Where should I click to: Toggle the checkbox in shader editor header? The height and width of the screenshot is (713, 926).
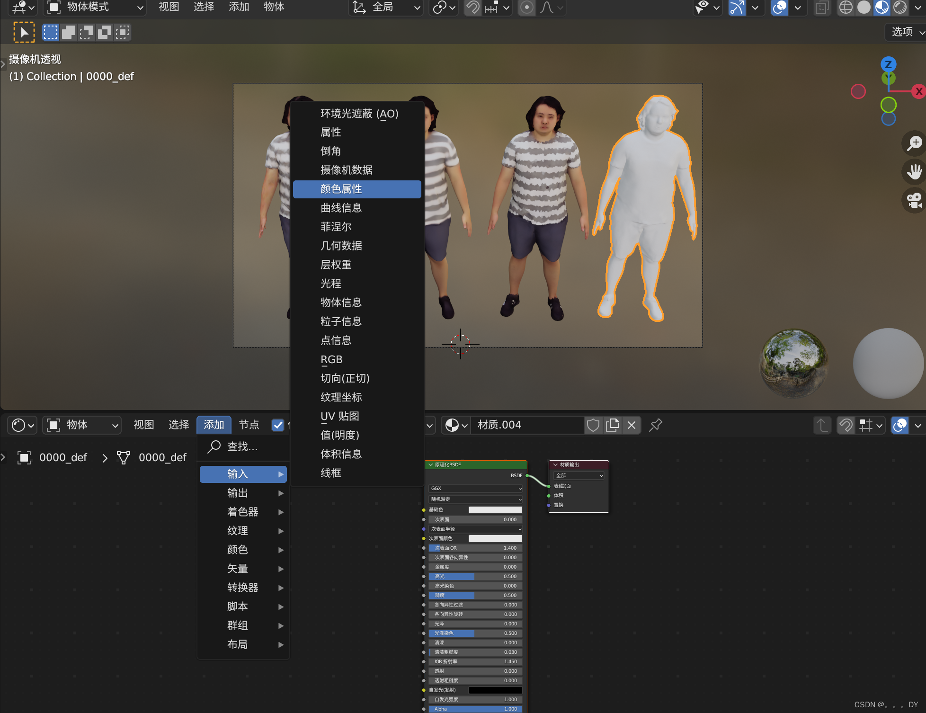278,425
